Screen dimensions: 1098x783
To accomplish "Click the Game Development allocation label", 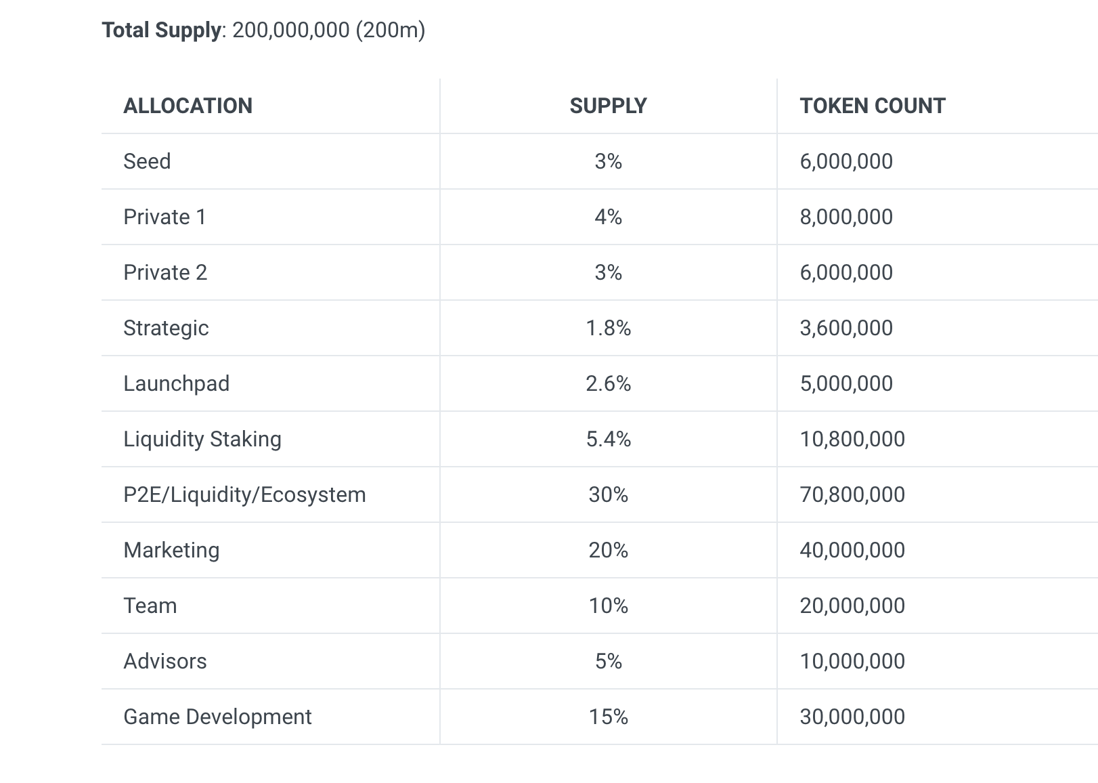I will pyautogui.click(x=217, y=717).
